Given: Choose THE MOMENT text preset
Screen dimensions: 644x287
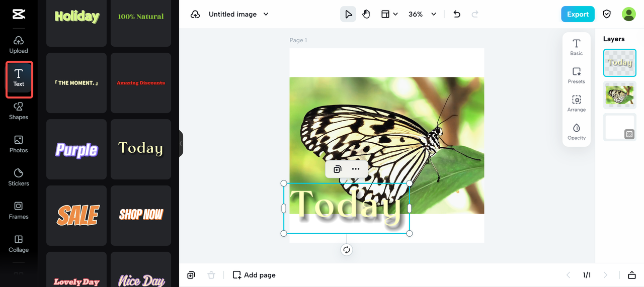Looking at the screenshot, I should [76, 83].
